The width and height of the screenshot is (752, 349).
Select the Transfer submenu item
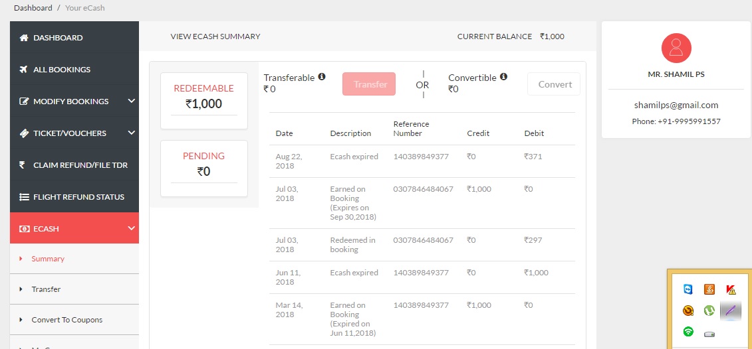(x=74, y=289)
